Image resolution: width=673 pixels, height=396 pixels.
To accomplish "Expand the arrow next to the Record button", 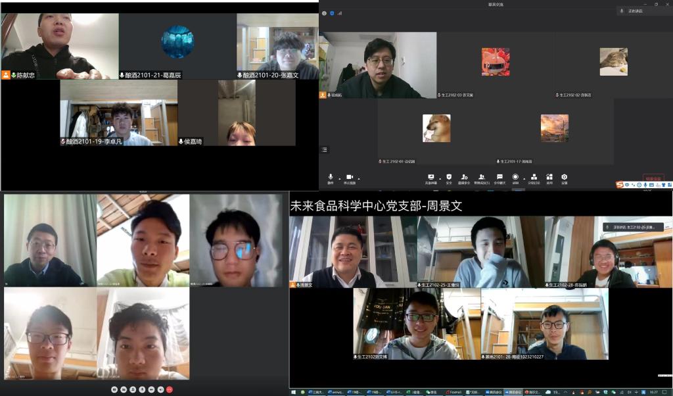I will coord(524,178).
